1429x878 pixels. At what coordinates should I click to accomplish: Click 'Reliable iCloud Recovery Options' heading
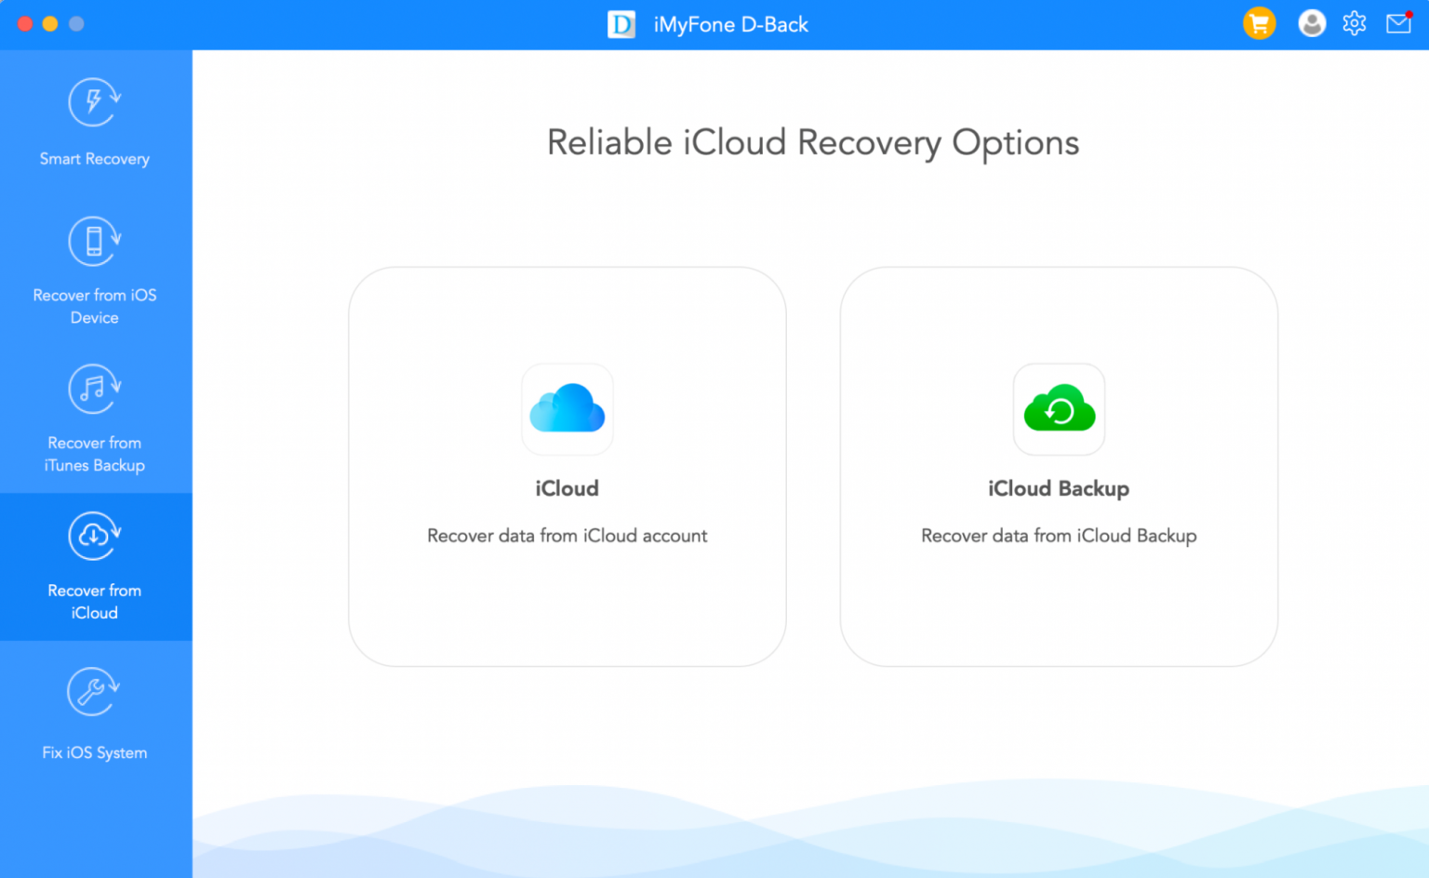(812, 143)
